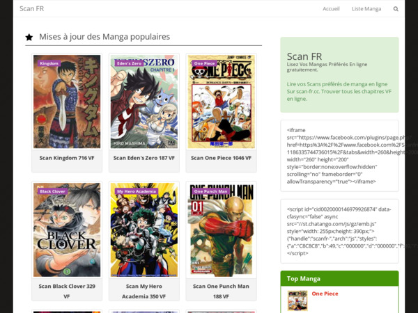The width and height of the screenshot is (418, 313).
Task: Click the 'Mises à jour des Manga populaires' heading
Action: (x=104, y=37)
